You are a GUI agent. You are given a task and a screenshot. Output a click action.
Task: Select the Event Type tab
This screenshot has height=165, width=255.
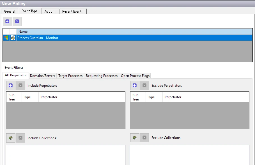[x=30, y=11]
